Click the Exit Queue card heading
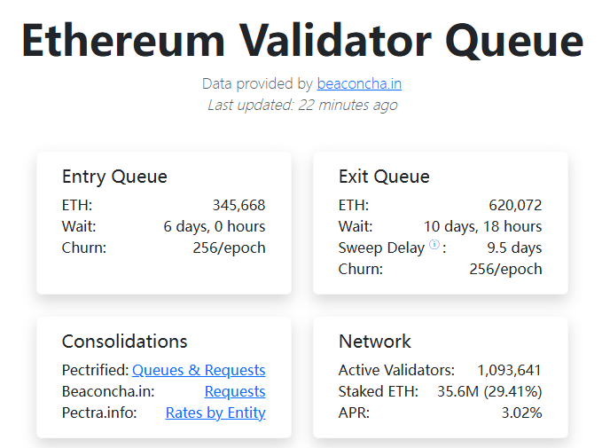602x448 pixels. 384,177
